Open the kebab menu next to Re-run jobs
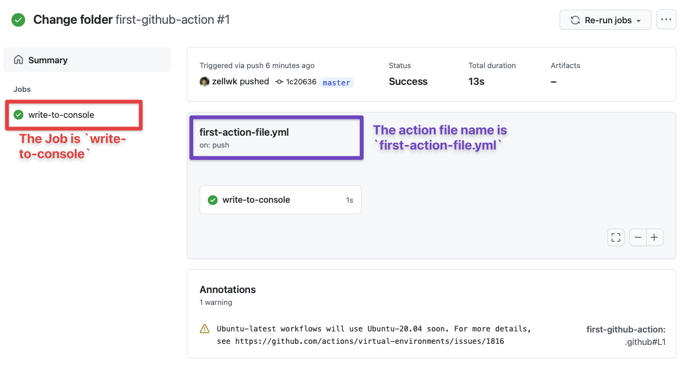 click(666, 19)
